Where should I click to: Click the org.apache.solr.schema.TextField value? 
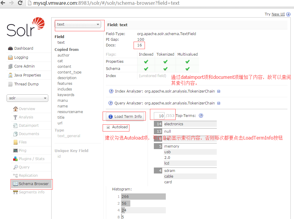point(166,34)
